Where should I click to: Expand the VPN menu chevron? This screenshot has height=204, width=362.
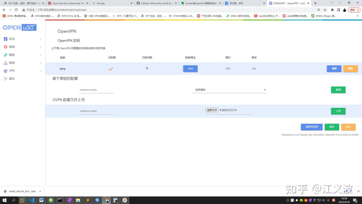pyautogui.click(x=41, y=71)
